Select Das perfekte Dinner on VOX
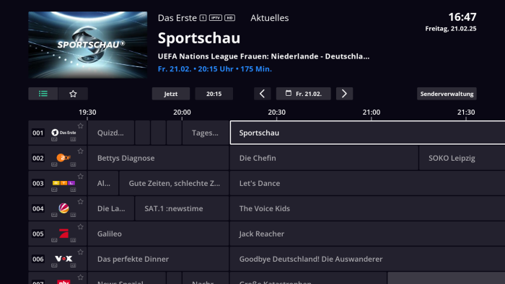 tap(158, 259)
